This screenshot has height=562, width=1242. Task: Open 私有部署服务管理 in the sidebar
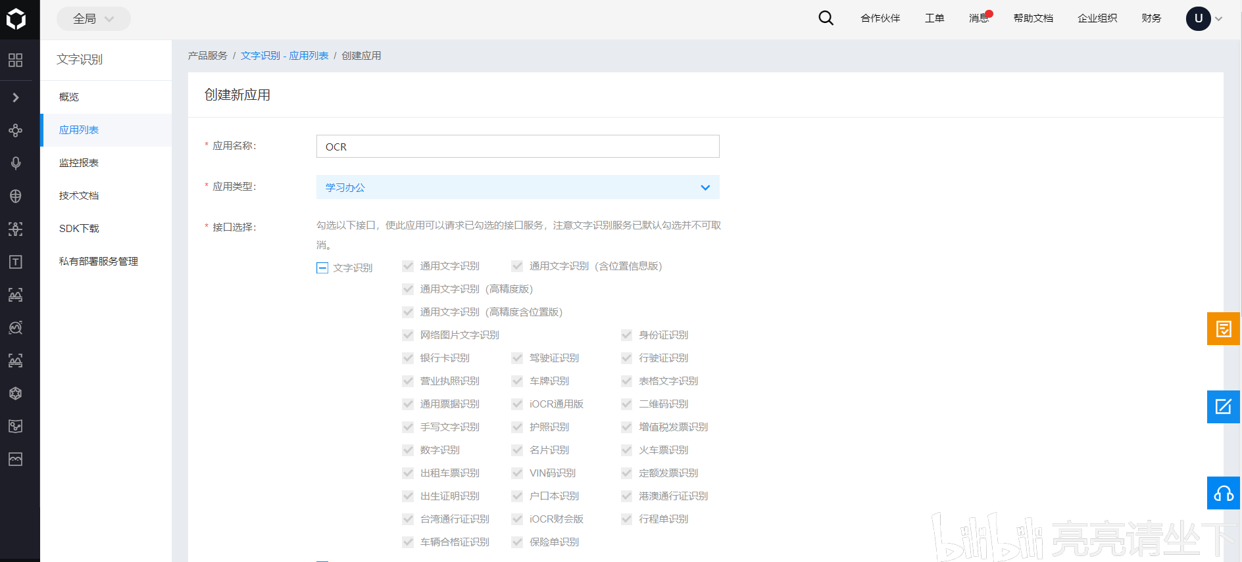106,262
